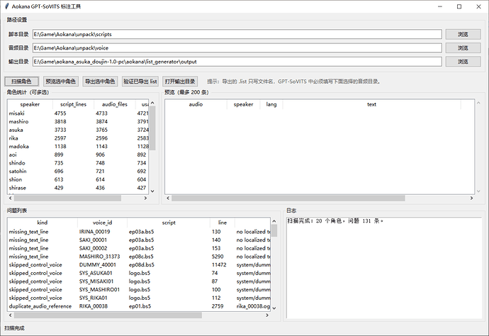Click the 预览选中角色 button
Screen dimensions: 489x336
pyautogui.click(x=60, y=82)
